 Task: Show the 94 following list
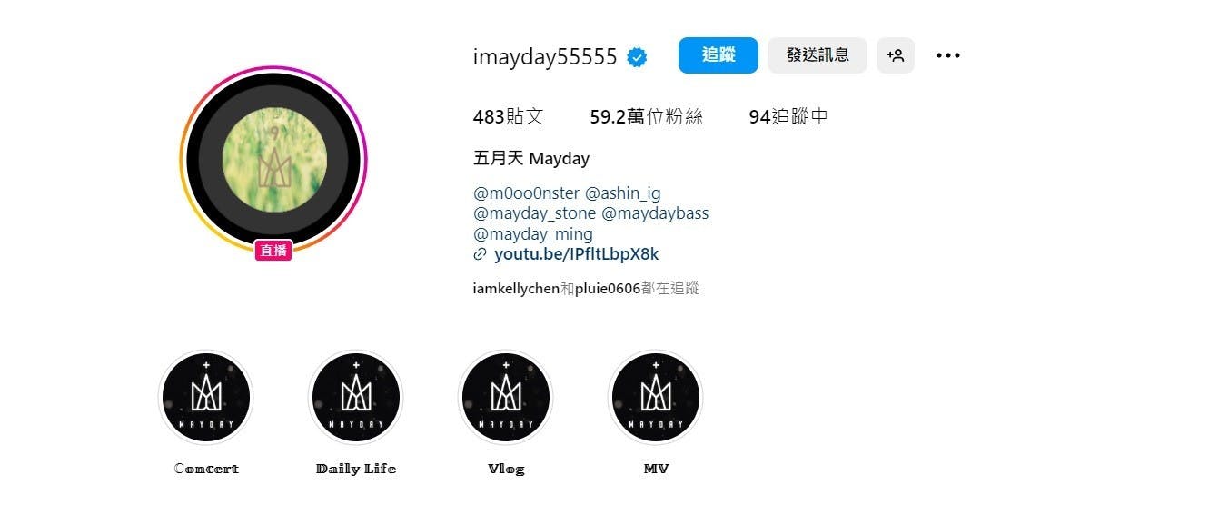pyautogui.click(x=788, y=117)
